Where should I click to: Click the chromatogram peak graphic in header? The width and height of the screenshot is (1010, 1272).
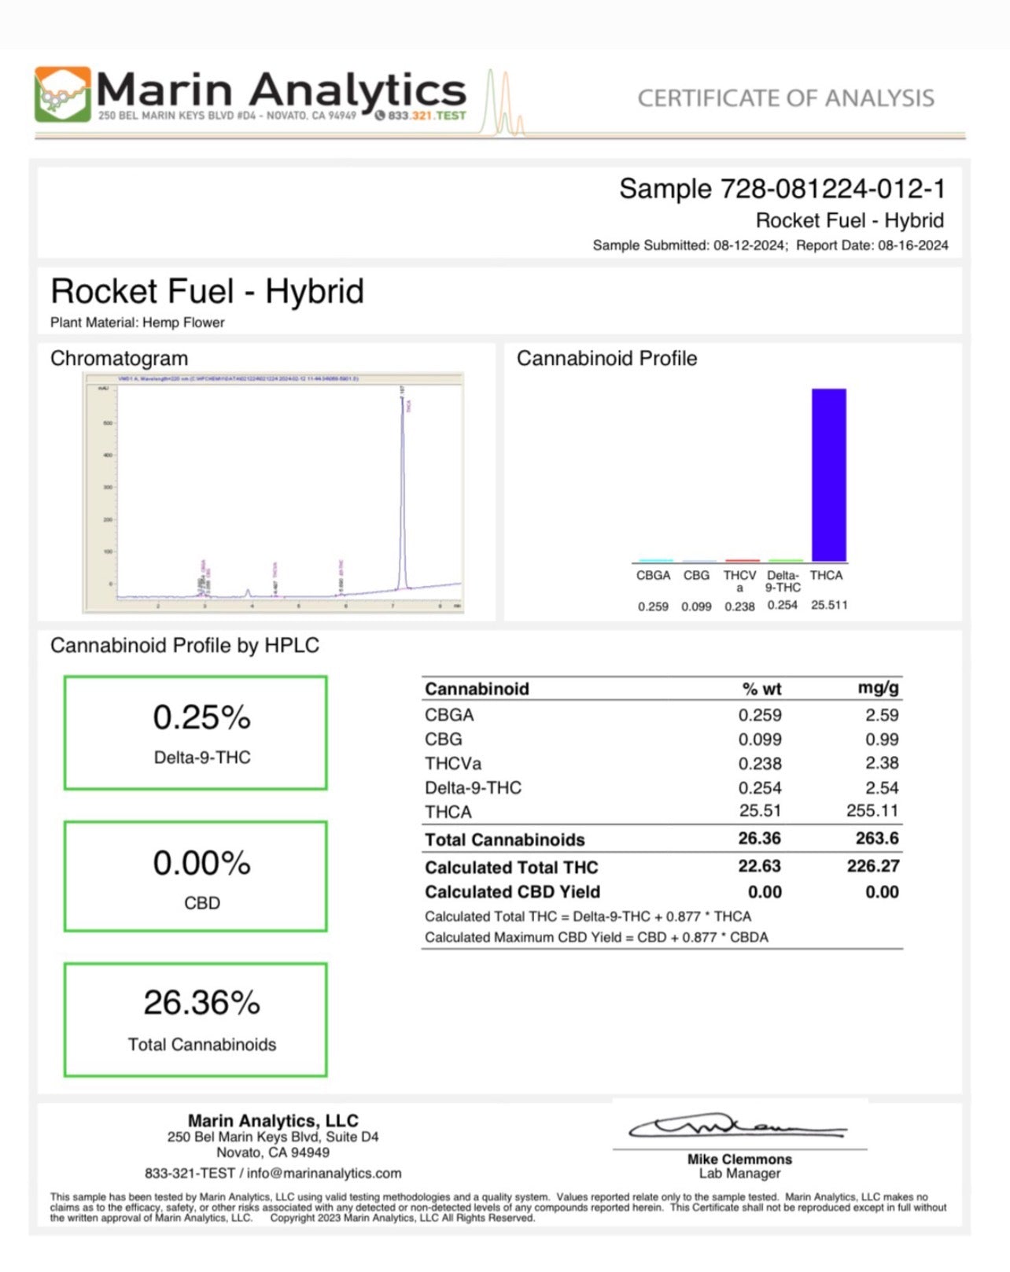point(503,106)
